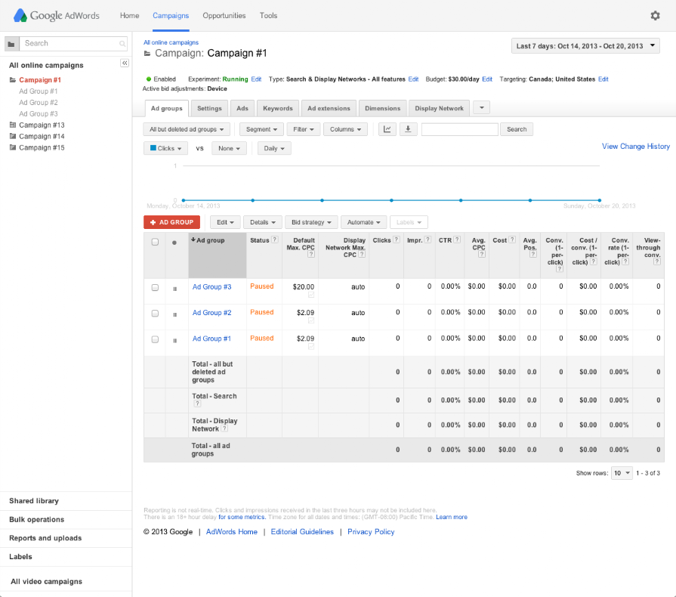Open the None comparison metric dropdown
This screenshot has height=597, width=676.
click(x=229, y=148)
